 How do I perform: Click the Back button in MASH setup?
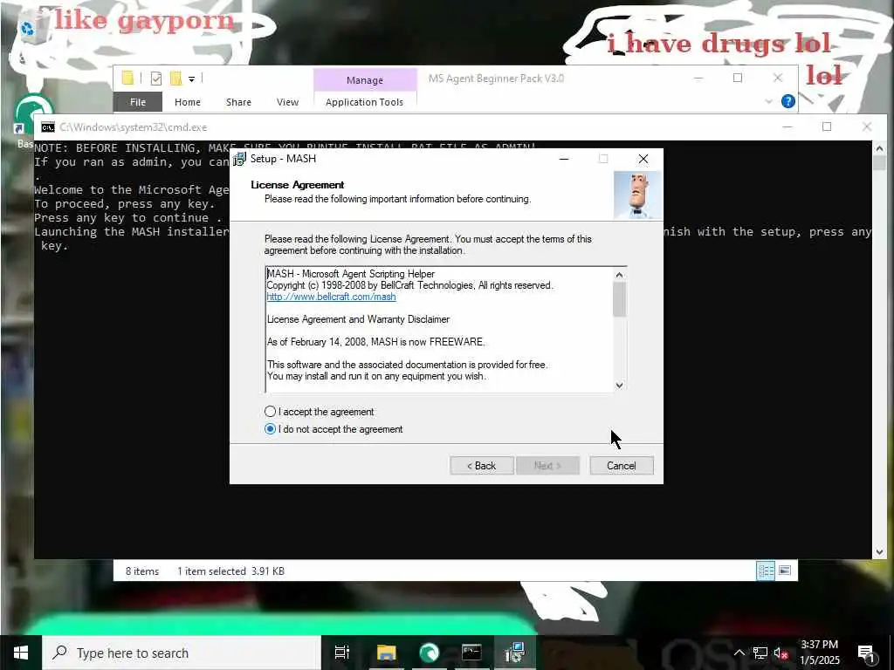click(x=482, y=466)
